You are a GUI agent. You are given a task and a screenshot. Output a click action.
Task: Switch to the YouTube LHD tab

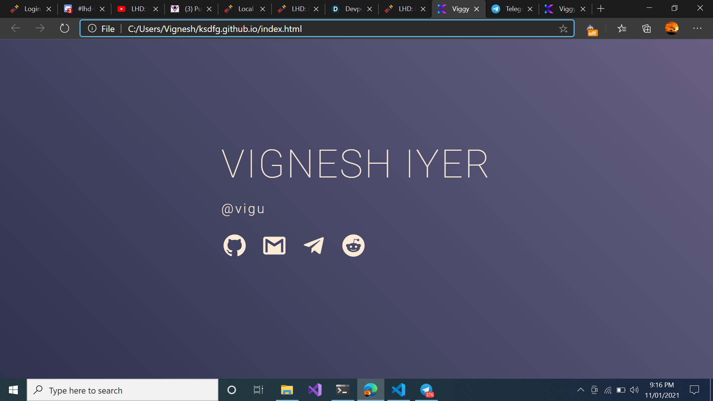[x=133, y=9]
